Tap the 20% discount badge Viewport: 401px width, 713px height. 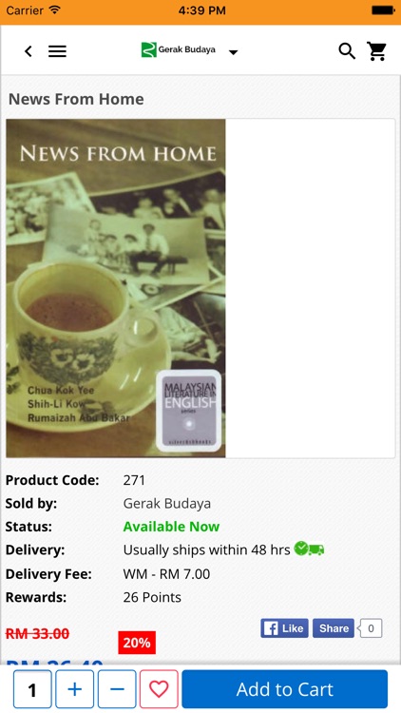[137, 643]
